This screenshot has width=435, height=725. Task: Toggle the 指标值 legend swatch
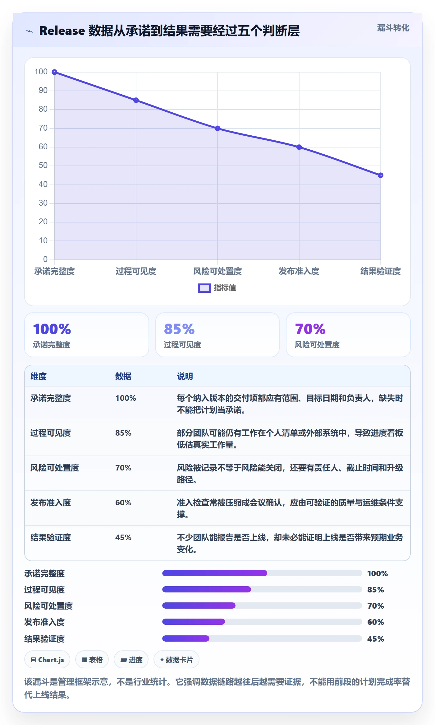(x=204, y=288)
